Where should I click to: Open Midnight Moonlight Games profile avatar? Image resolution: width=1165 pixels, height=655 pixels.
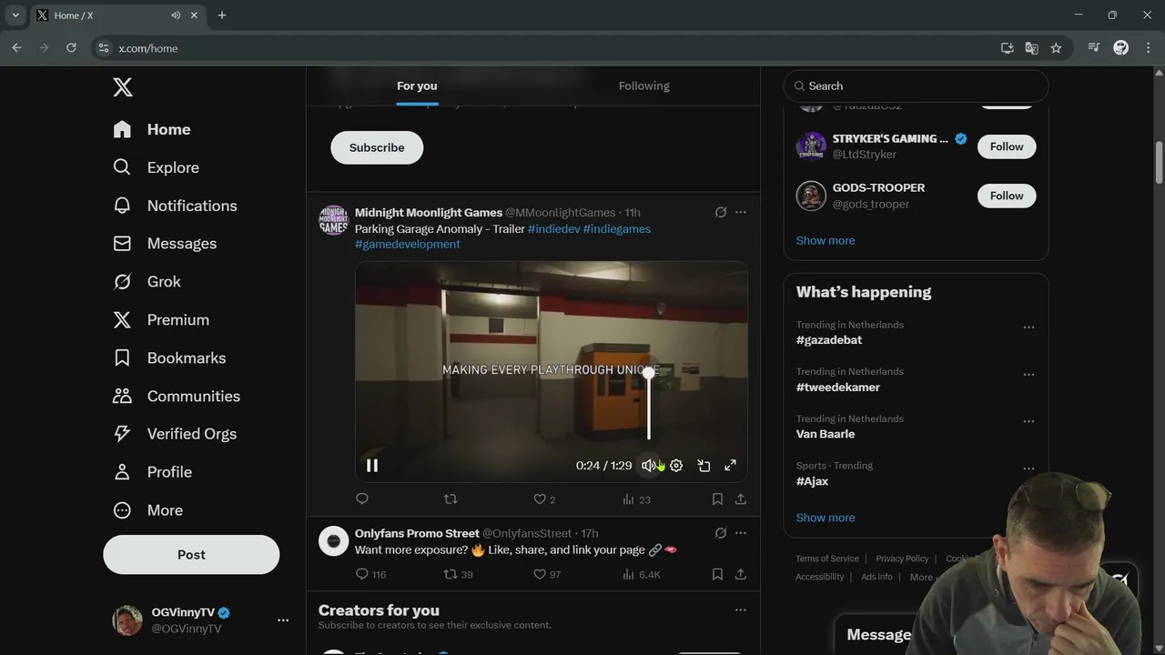pos(333,220)
